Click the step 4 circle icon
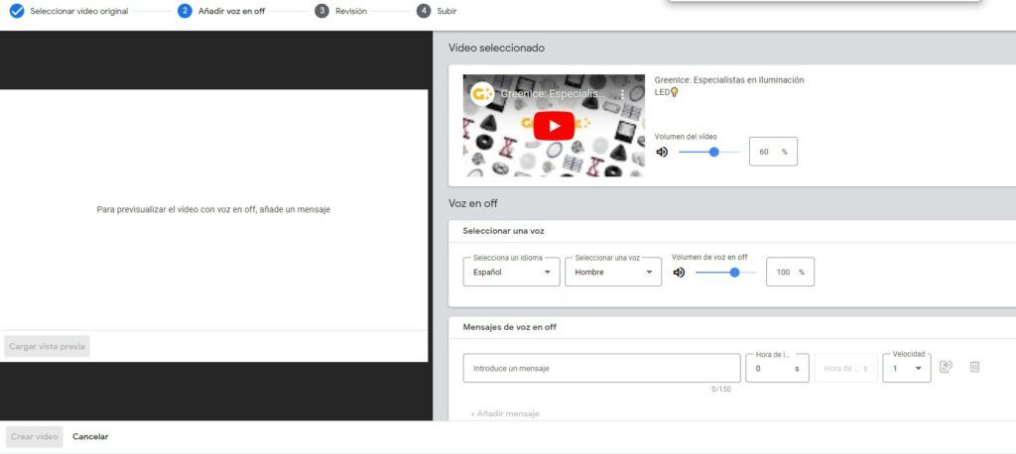The image size is (1016, 454). pos(424,11)
